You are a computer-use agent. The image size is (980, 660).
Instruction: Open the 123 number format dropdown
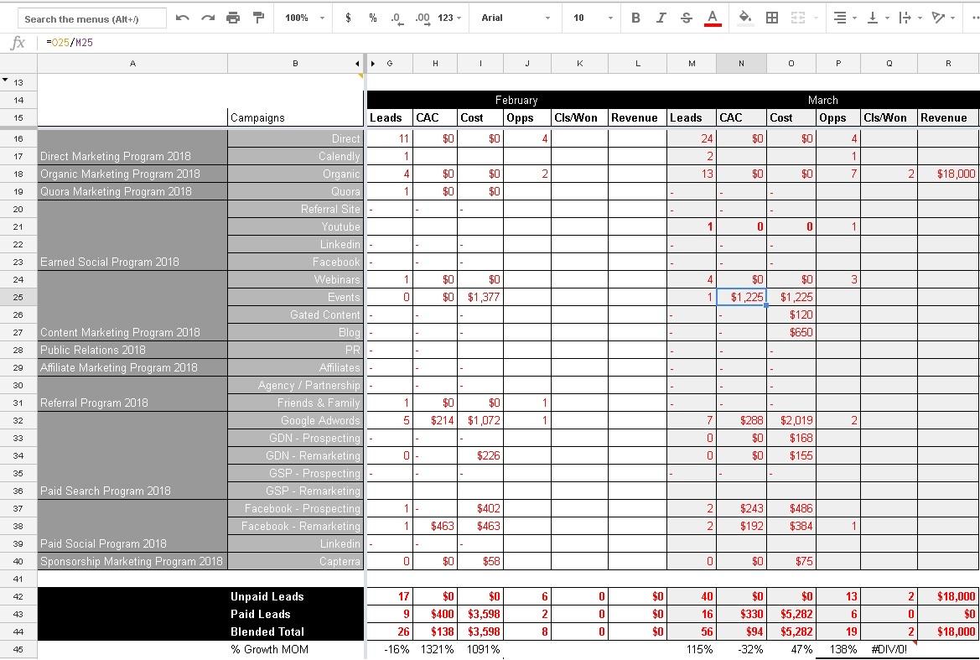449,18
